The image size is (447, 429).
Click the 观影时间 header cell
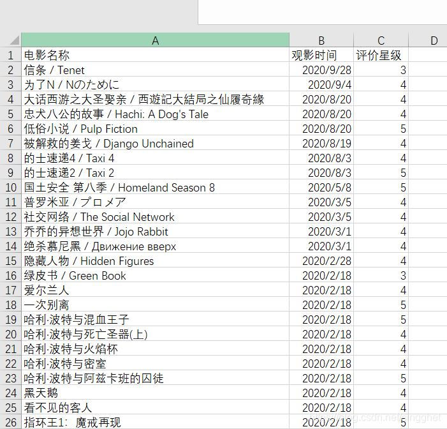point(321,55)
